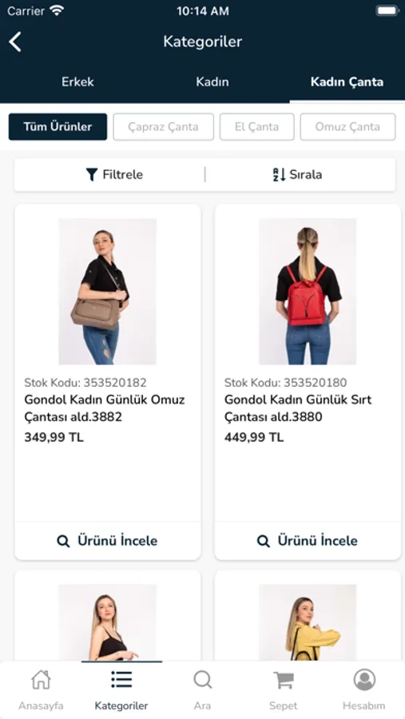Select the El Çanta filter chip
Image resolution: width=405 pixels, height=719 pixels.
click(257, 127)
